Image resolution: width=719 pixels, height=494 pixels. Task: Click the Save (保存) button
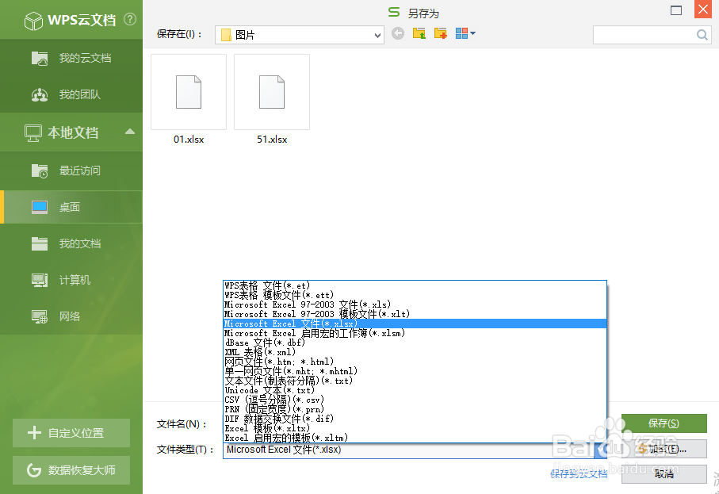pyautogui.click(x=664, y=423)
